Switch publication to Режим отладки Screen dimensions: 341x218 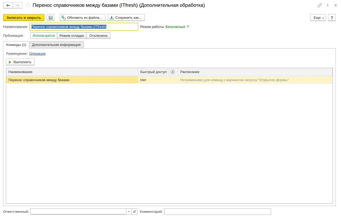tap(72, 36)
